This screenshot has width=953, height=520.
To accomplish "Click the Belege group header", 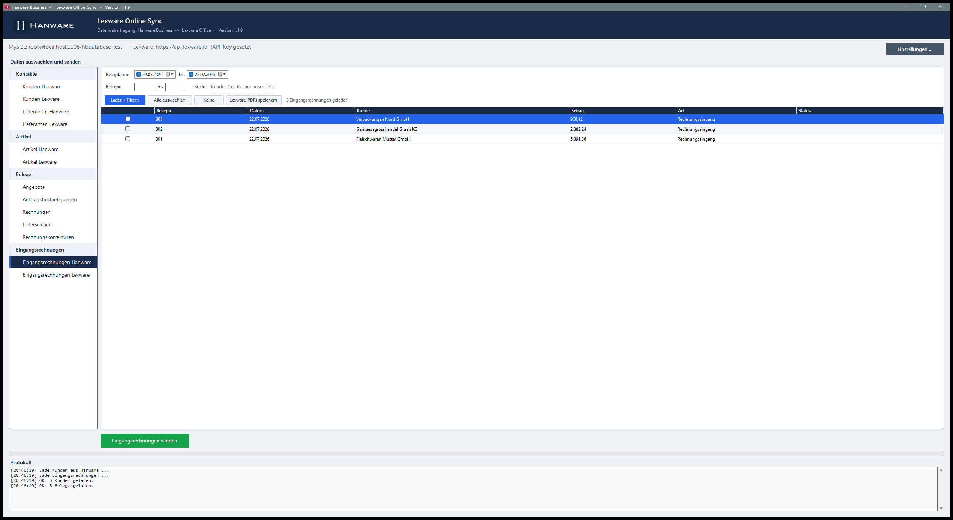I will [x=53, y=174].
